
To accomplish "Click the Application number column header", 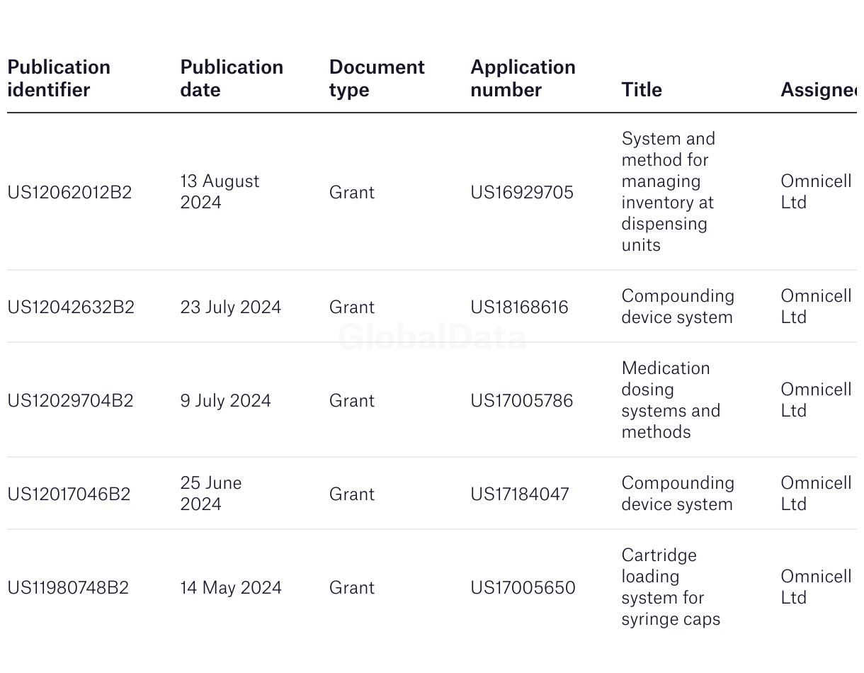I will [x=523, y=78].
